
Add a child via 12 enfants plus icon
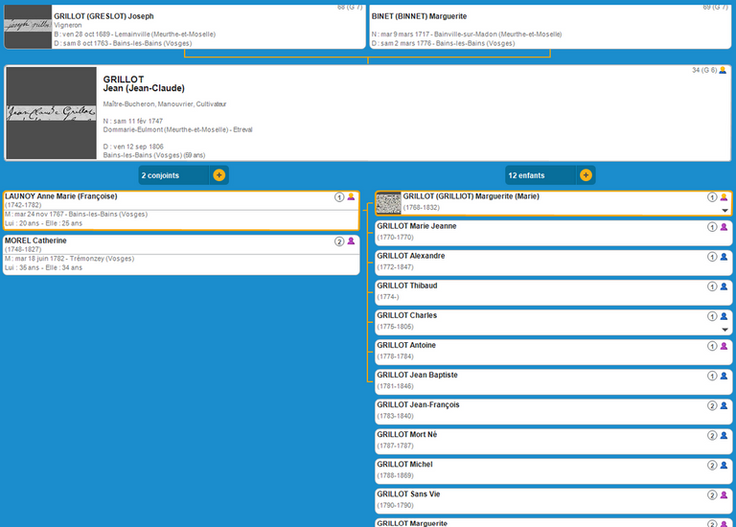coord(586,175)
